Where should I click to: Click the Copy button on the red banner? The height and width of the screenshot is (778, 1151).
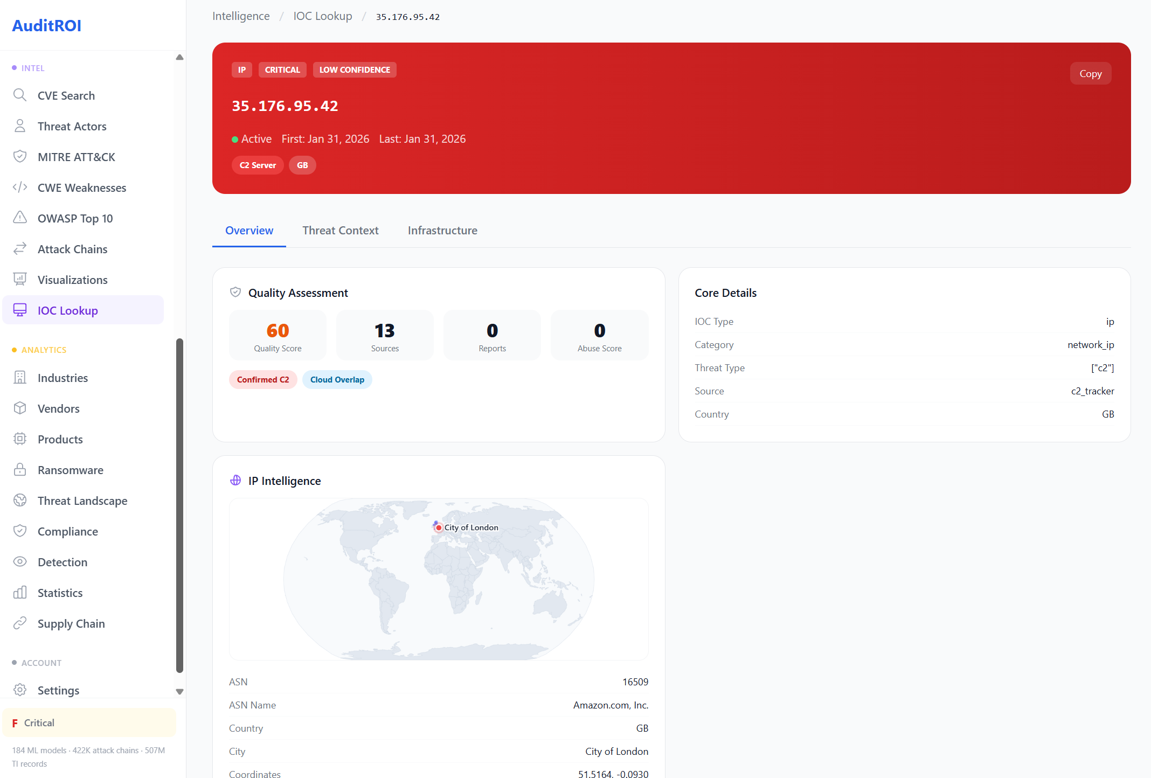click(x=1091, y=73)
